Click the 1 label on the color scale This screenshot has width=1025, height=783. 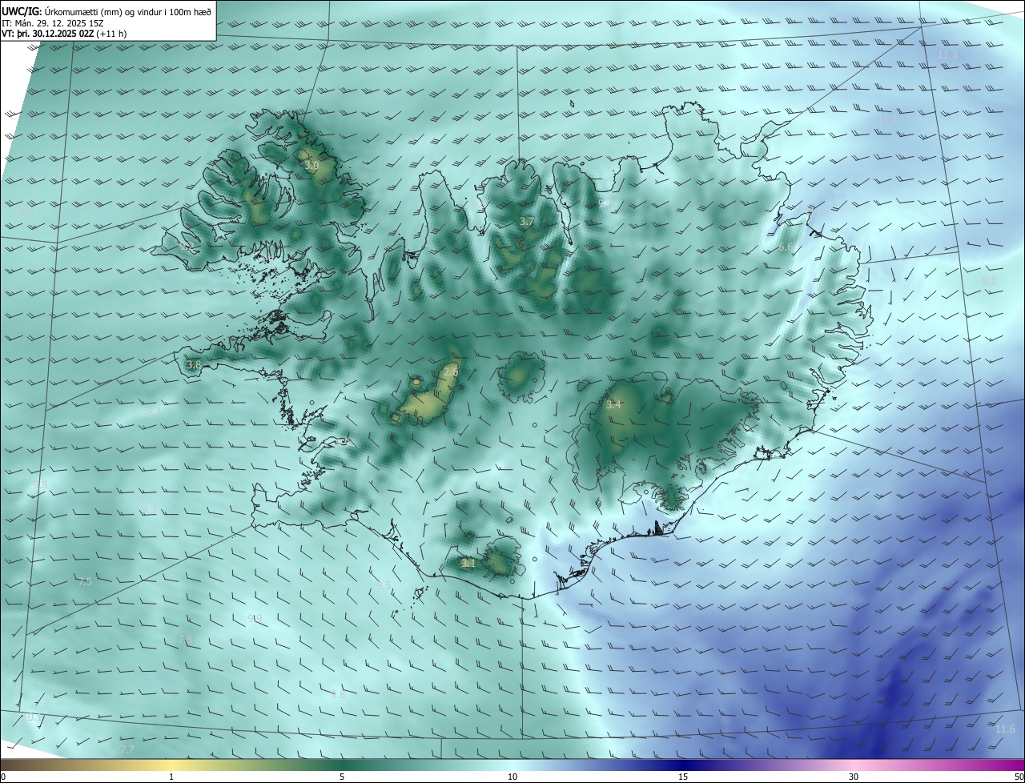[x=172, y=777]
